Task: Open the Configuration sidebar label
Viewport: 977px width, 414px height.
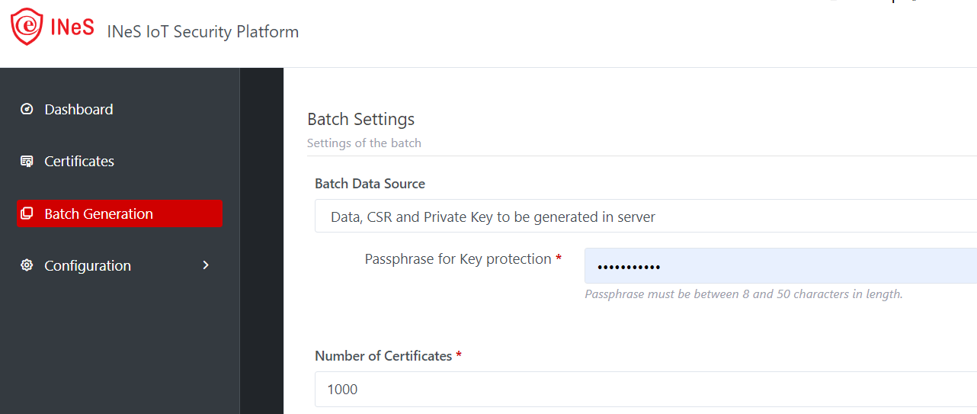Action: coord(88,265)
